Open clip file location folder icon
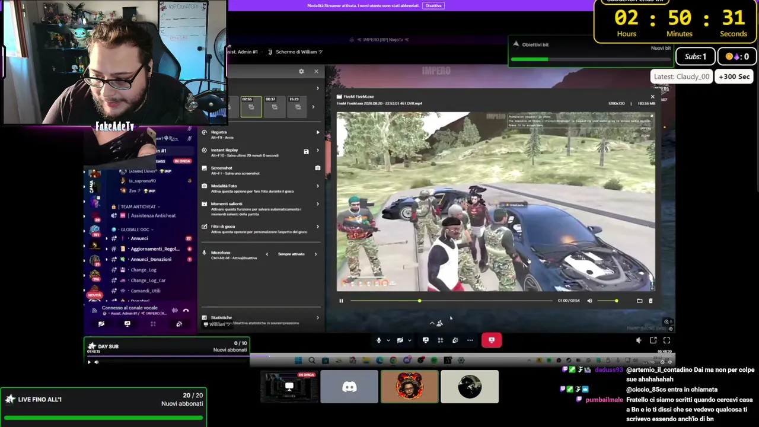This screenshot has height=427, width=759. [x=639, y=301]
